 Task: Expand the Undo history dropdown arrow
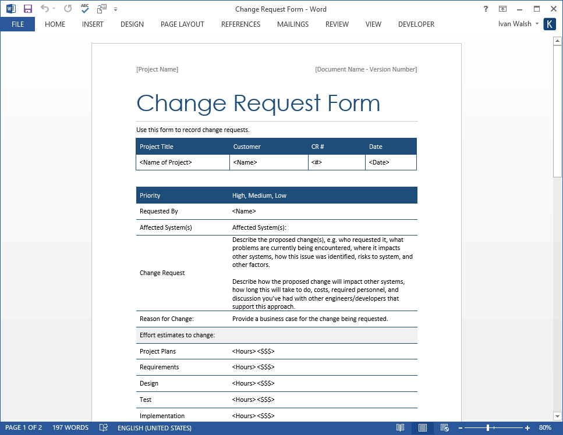click(54, 9)
